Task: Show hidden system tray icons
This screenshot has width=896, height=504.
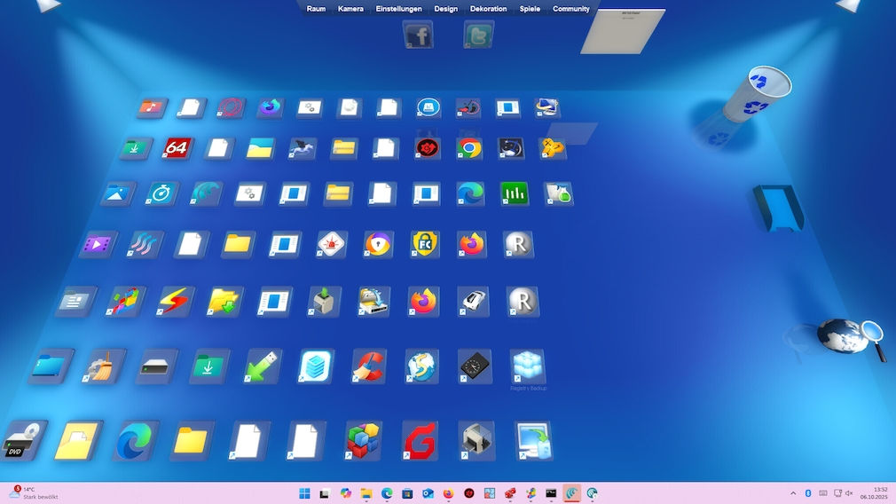Action: [793, 493]
